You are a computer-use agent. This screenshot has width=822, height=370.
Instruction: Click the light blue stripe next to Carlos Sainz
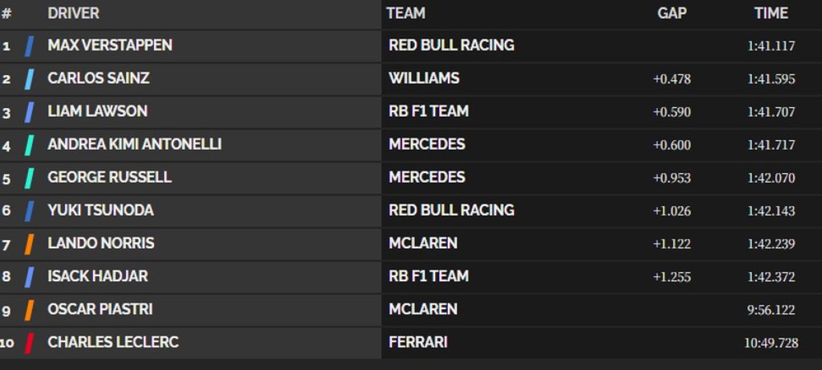(x=29, y=79)
